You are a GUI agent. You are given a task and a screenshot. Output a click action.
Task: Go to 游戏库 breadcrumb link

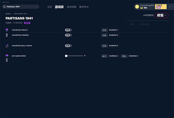[8, 14]
